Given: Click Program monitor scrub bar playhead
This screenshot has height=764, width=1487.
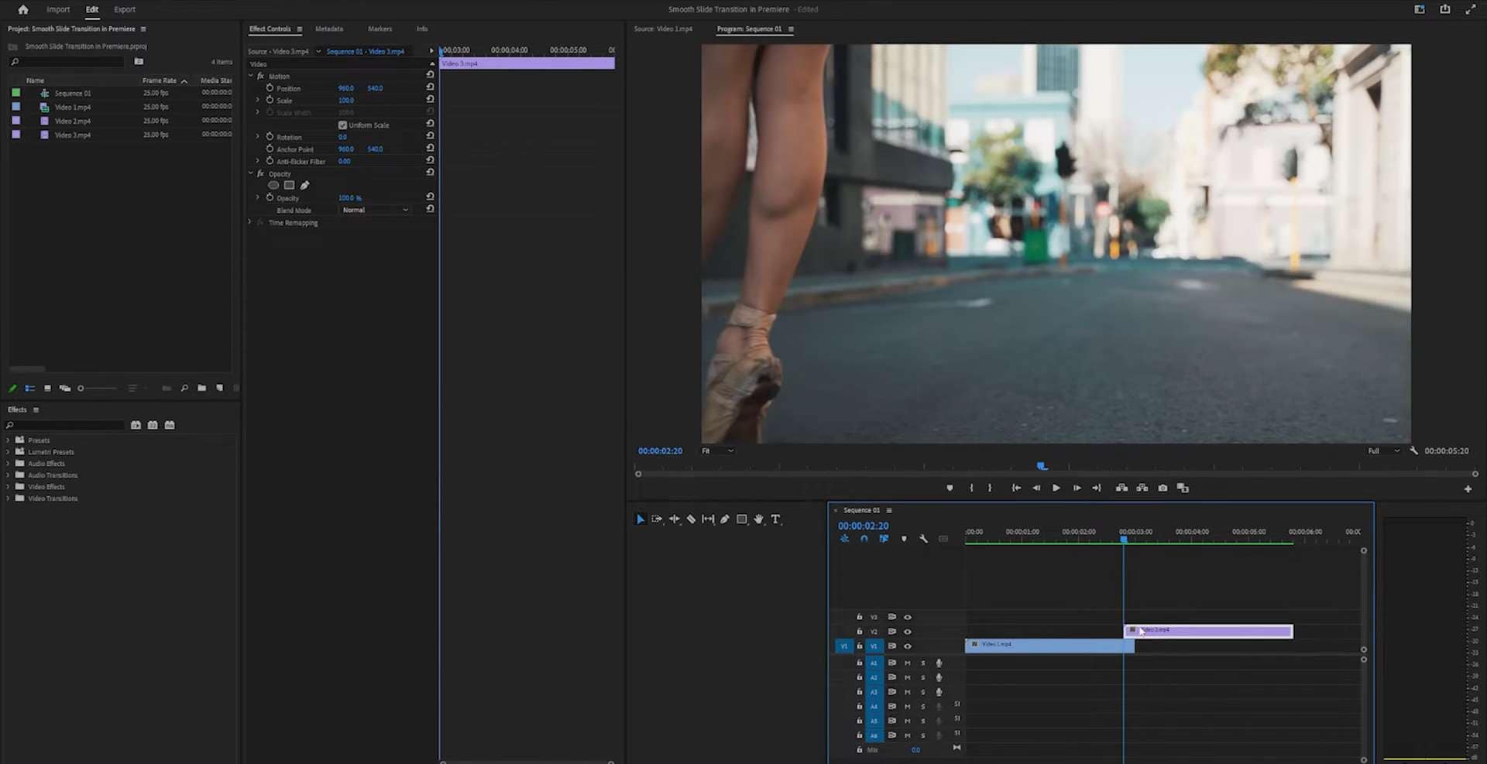Looking at the screenshot, I should [1042, 466].
